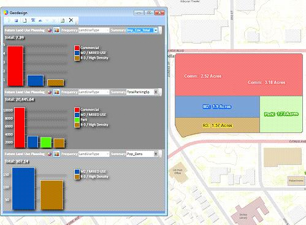Click the move-to-top arrow icon

click(x=33, y=20)
